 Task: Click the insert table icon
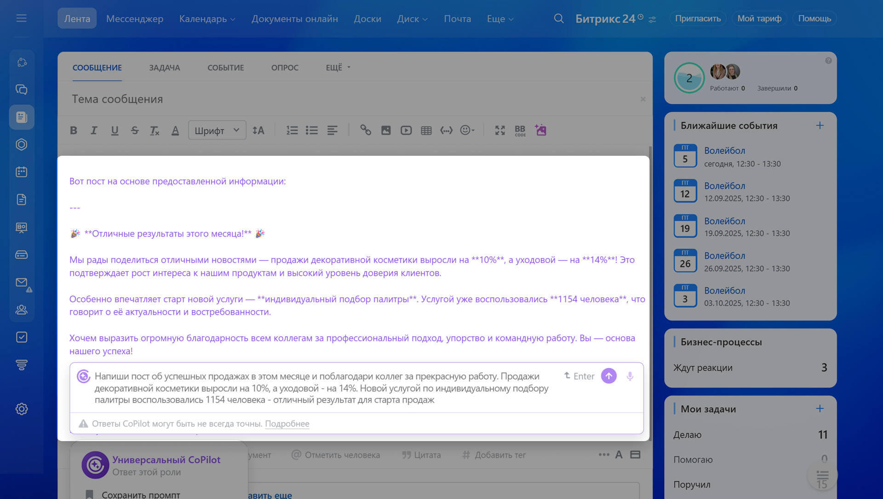click(426, 130)
